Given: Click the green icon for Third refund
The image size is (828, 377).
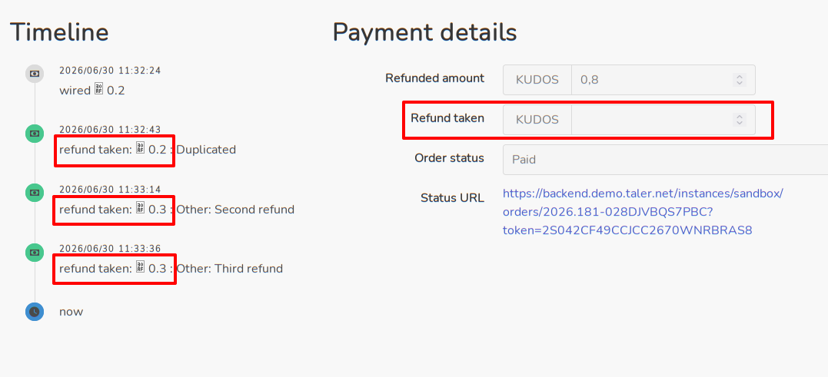Looking at the screenshot, I should coord(35,252).
